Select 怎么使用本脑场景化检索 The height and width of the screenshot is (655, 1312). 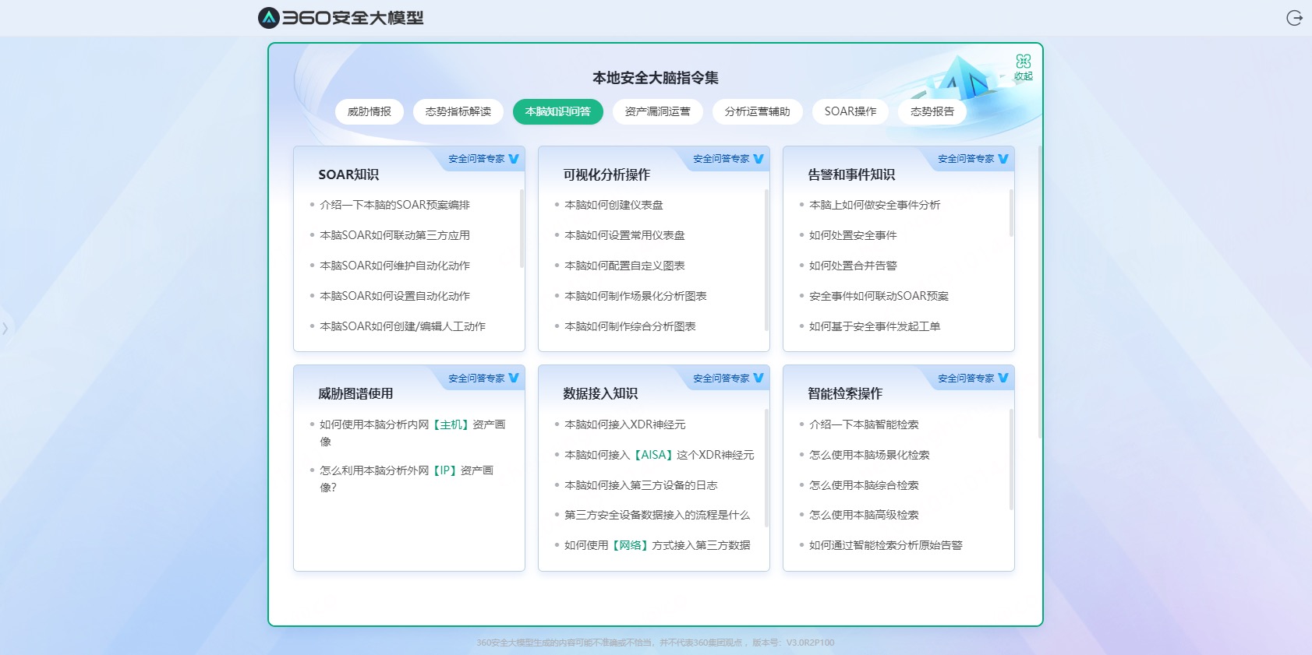(869, 455)
